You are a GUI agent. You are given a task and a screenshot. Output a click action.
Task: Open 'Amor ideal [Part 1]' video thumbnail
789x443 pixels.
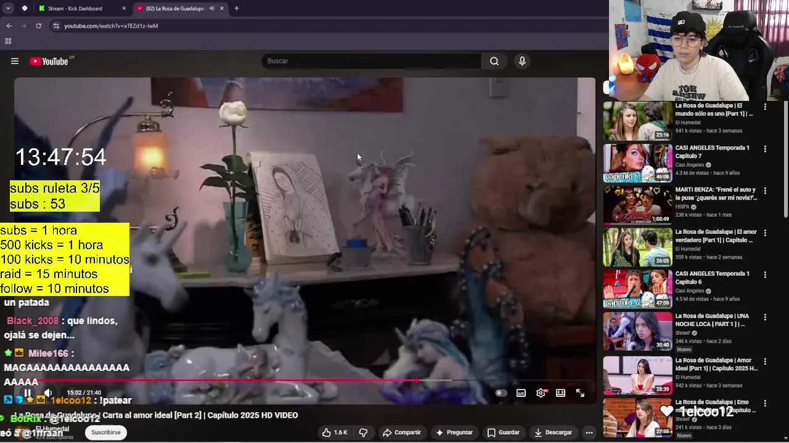click(x=637, y=375)
